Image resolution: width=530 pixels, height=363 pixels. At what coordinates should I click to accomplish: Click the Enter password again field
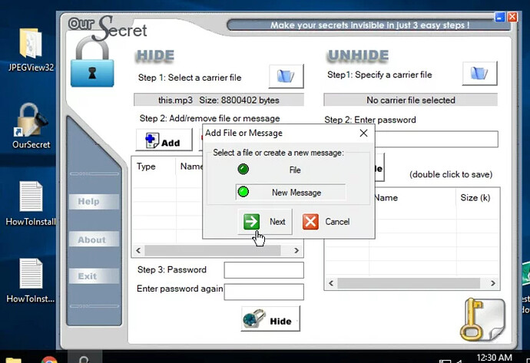[263, 292]
